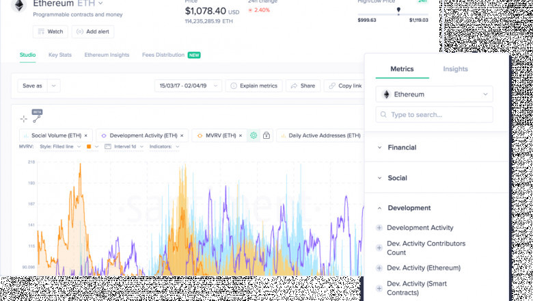The width and height of the screenshot is (533, 301).
Task: Click the 24h high/low price marker
Action: pos(398,10)
